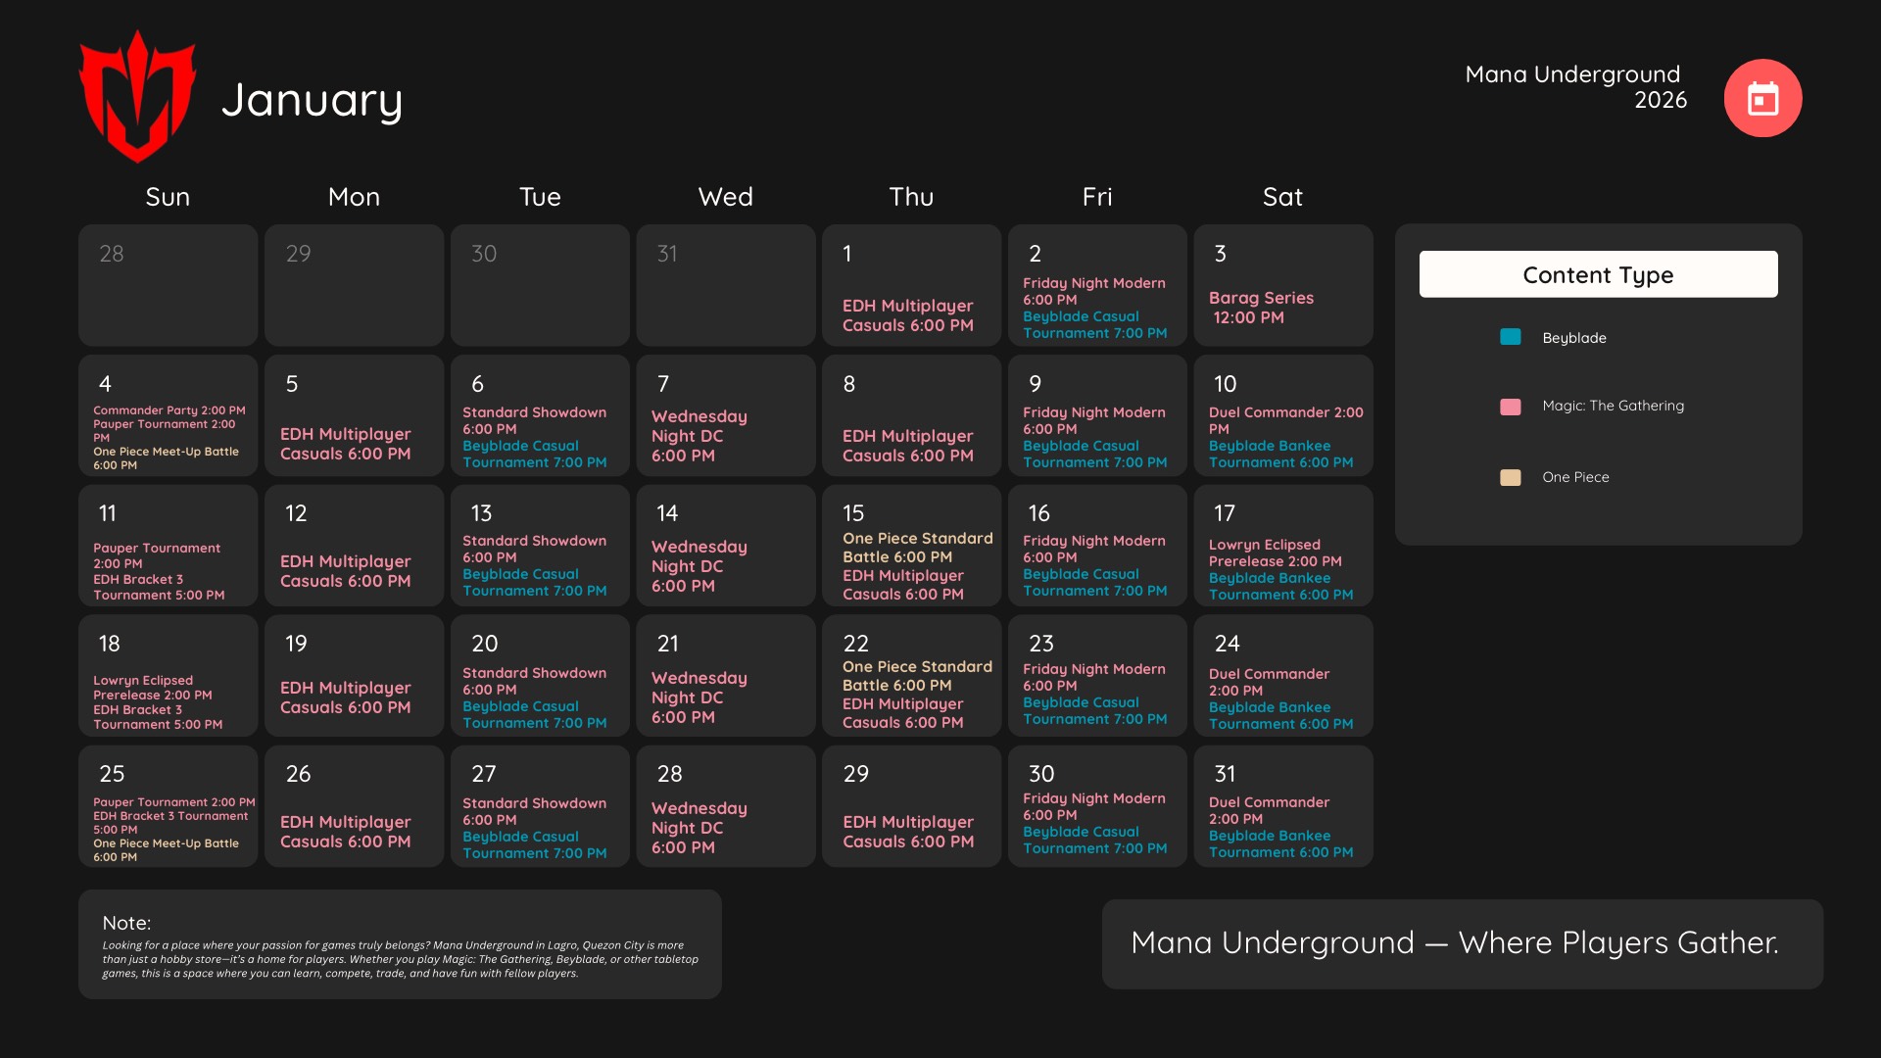Click the red Mana Underground logo
Viewport: 1881px width, 1058px height.
[137, 96]
